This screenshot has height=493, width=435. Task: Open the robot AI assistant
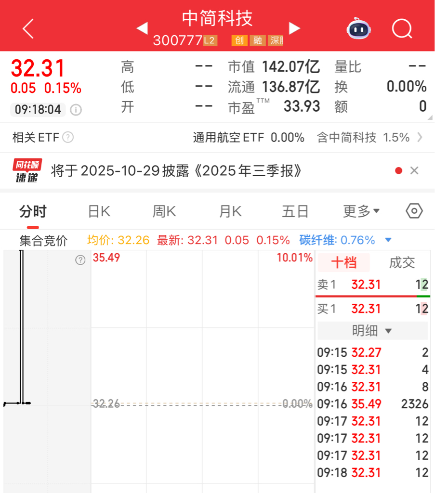pyautogui.click(x=358, y=28)
